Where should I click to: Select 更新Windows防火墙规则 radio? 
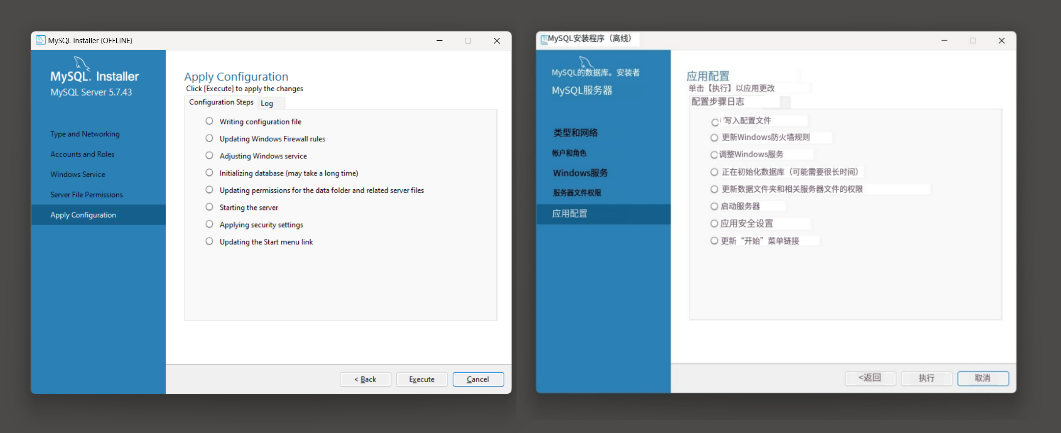(x=714, y=138)
